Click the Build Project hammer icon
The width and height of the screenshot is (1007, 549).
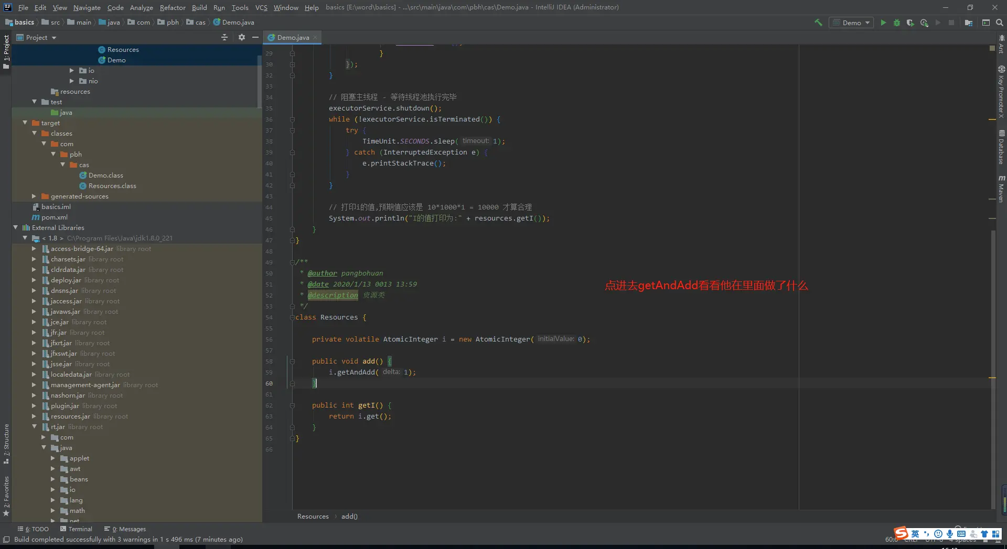[818, 23]
